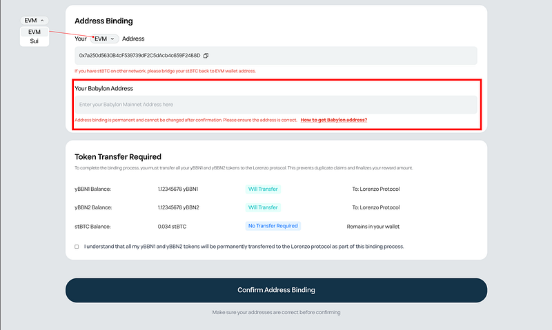Screen dimensions: 552x330
Task: Click the 0.034 stBTC balance value
Action: click(172, 227)
